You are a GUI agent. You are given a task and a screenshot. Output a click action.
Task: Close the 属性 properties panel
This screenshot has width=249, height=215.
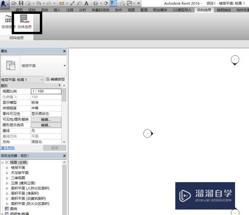tap(64, 51)
